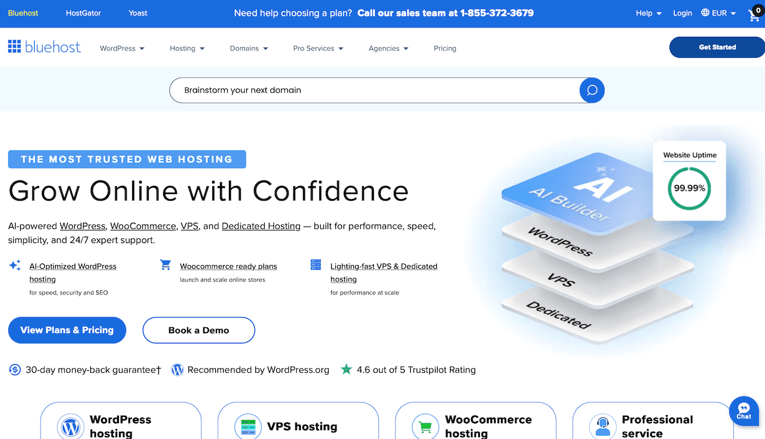This screenshot has width=765, height=439.
Task: Switch to the HostGator site tab
Action: (x=83, y=13)
